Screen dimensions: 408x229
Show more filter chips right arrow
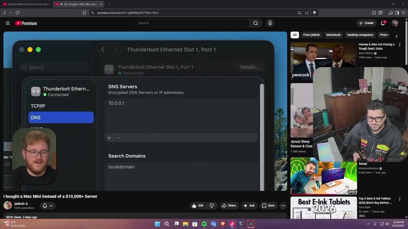pyautogui.click(x=396, y=36)
